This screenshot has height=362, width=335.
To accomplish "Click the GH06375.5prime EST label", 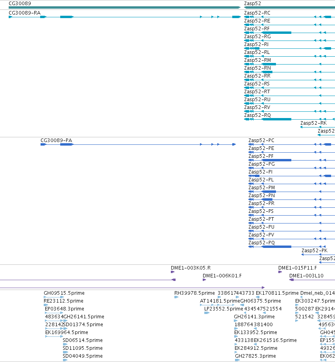I will [x=261, y=301].
